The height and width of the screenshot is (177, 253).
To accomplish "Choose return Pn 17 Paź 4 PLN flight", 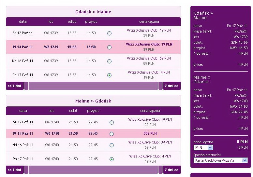I will (112, 159).
